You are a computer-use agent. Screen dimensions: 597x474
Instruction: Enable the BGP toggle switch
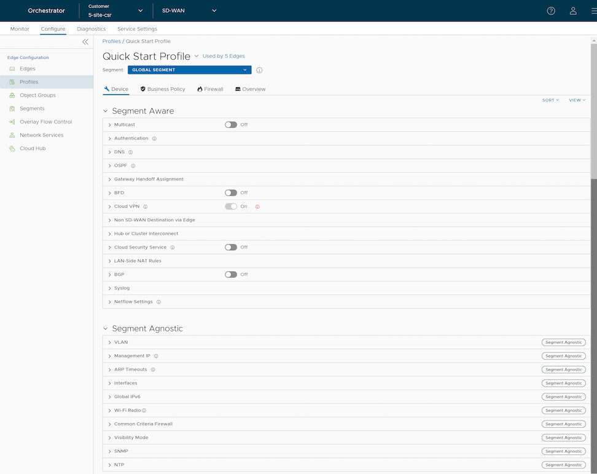(x=230, y=275)
